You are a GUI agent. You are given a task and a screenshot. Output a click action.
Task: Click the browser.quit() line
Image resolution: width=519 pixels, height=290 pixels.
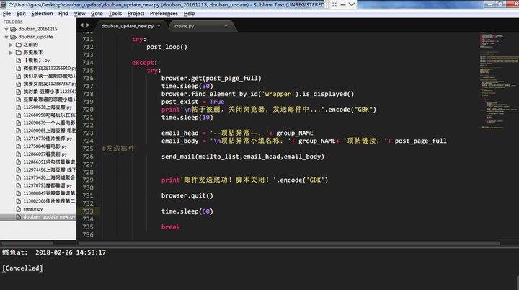point(187,195)
